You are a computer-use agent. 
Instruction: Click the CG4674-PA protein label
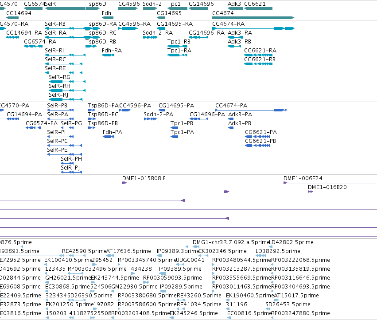(x=231, y=106)
